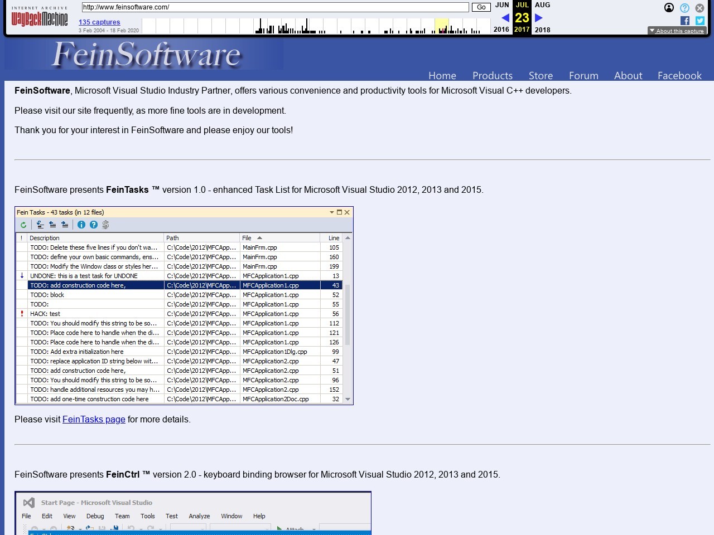
Task: Expand About this capture dropdown
Action: (677, 31)
